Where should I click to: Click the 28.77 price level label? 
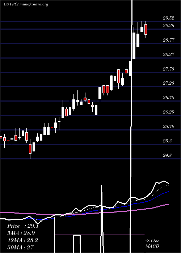tap(169, 40)
